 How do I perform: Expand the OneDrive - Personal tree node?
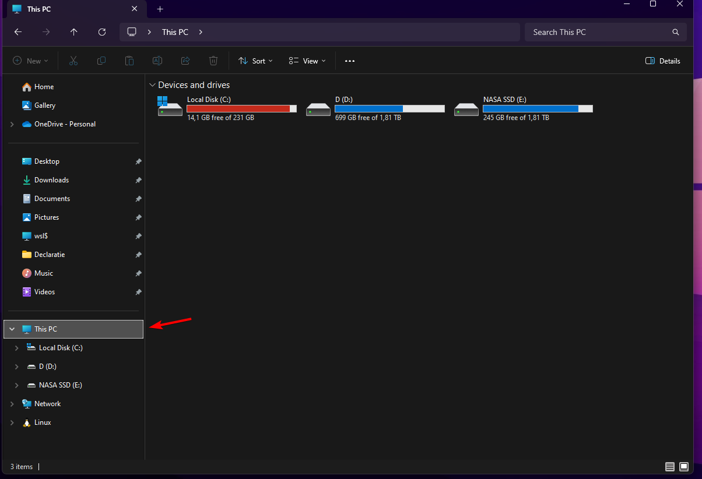[x=12, y=124]
